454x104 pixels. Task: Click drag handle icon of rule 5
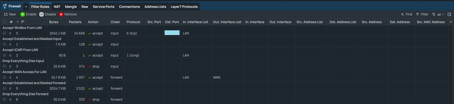coord(10,89)
